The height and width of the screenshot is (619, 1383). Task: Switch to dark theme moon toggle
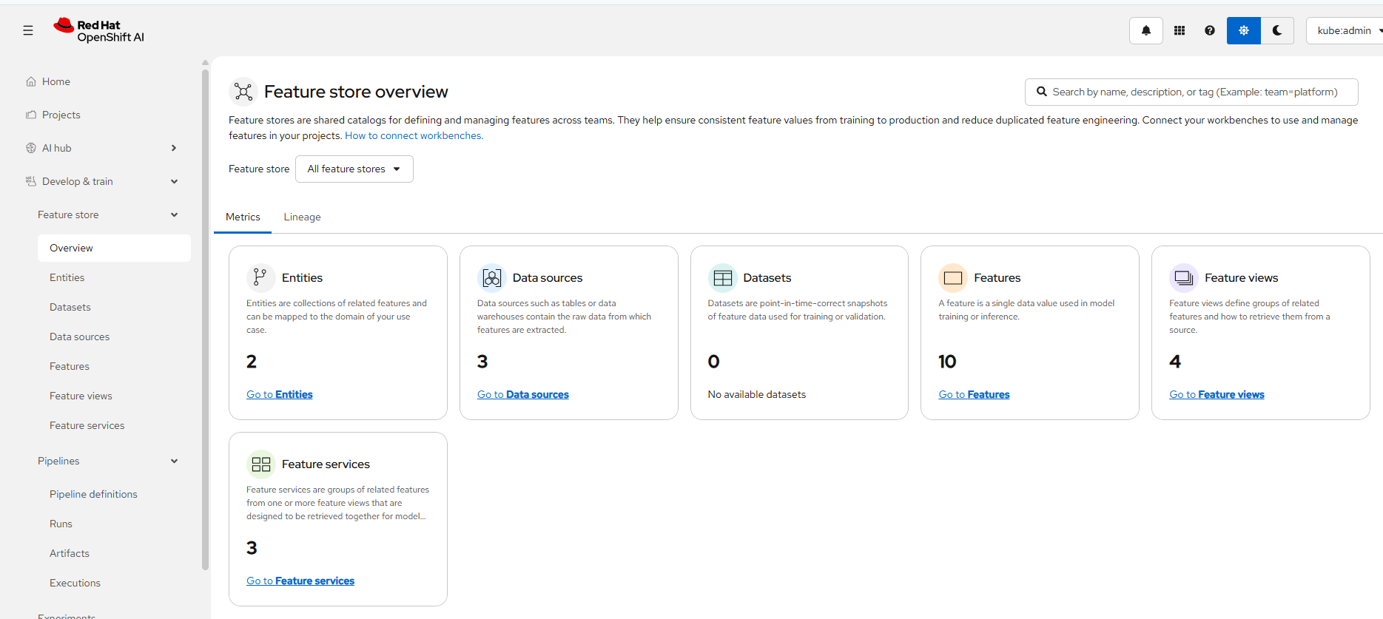(1277, 30)
